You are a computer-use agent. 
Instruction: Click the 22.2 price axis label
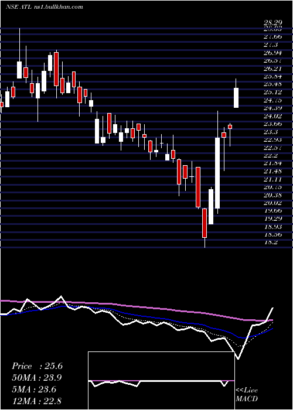pos(270,155)
